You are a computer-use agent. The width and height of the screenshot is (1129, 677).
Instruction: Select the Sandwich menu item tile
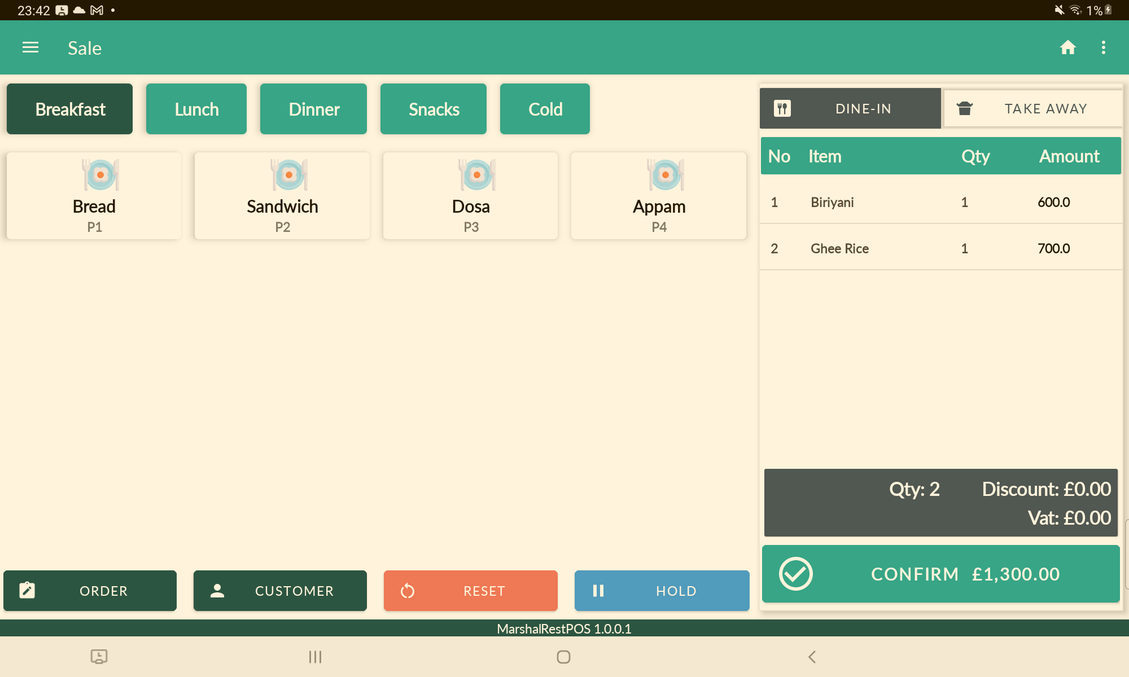[282, 195]
